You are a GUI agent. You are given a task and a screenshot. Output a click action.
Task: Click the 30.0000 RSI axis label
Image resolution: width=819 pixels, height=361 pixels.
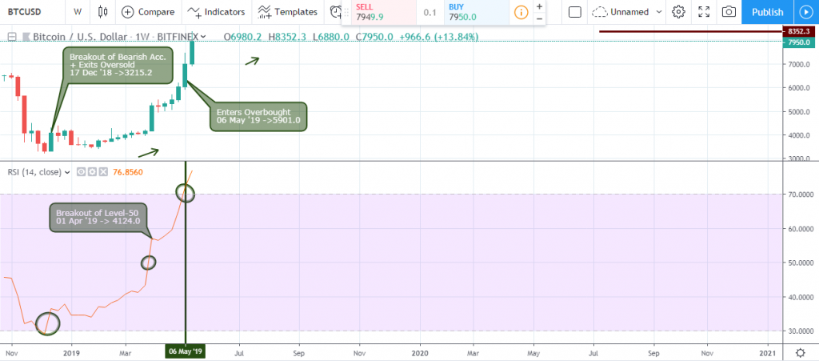[x=799, y=331]
